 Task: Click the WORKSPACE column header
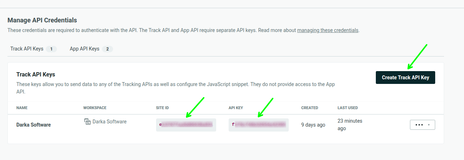tap(95, 108)
